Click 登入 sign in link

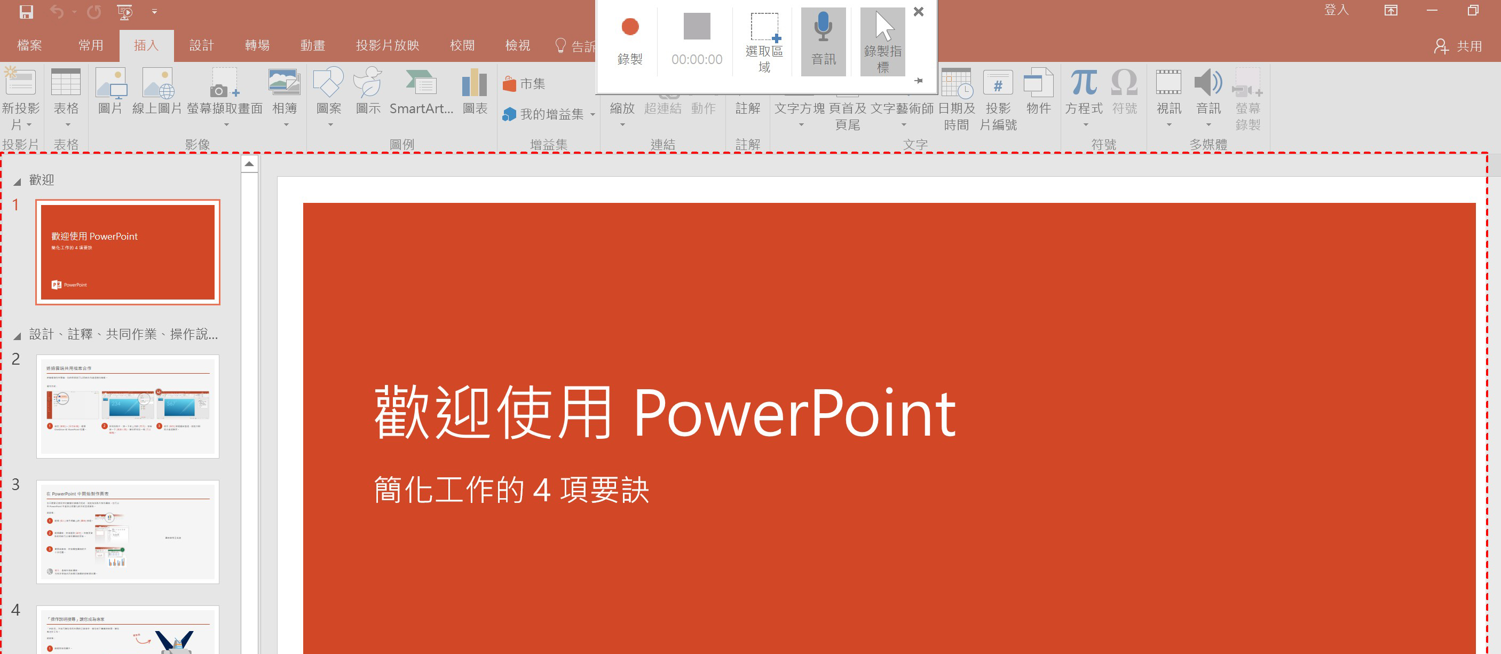[x=1337, y=11]
